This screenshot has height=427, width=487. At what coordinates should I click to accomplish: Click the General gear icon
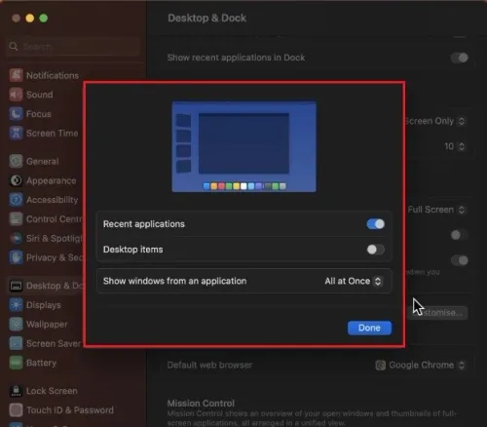pos(16,161)
